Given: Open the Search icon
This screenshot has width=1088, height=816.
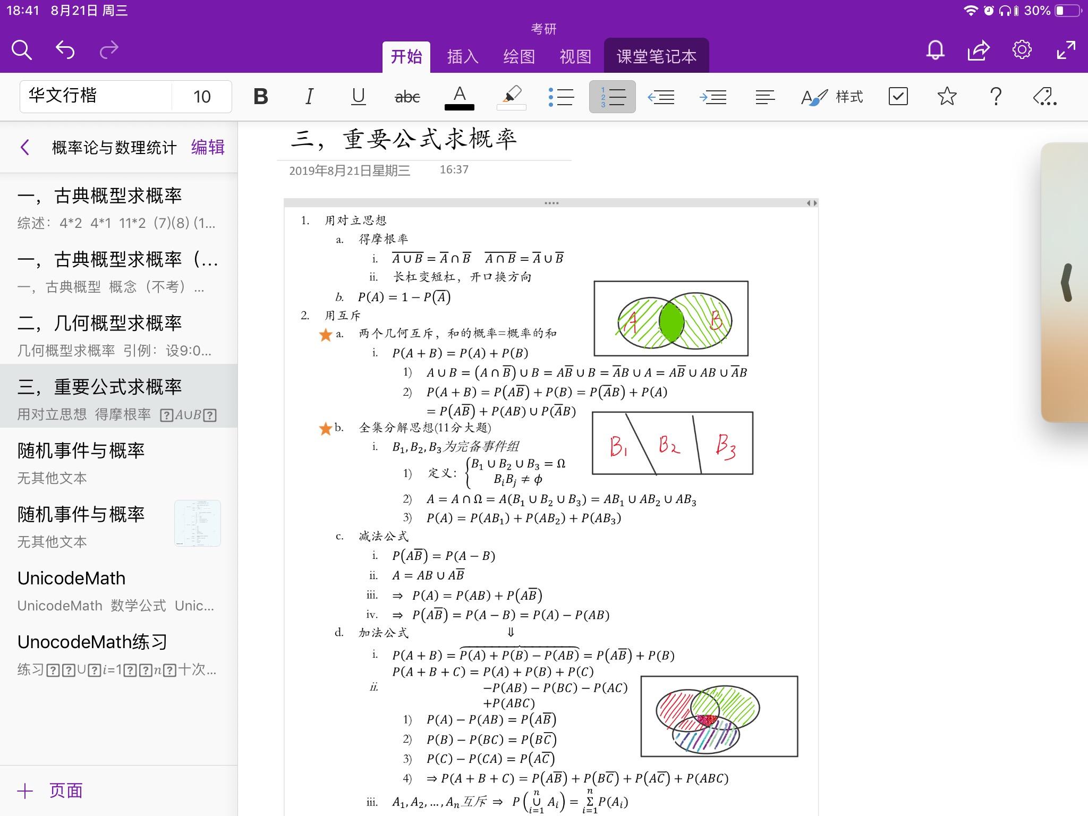Looking at the screenshot, I should click(22, 49).
